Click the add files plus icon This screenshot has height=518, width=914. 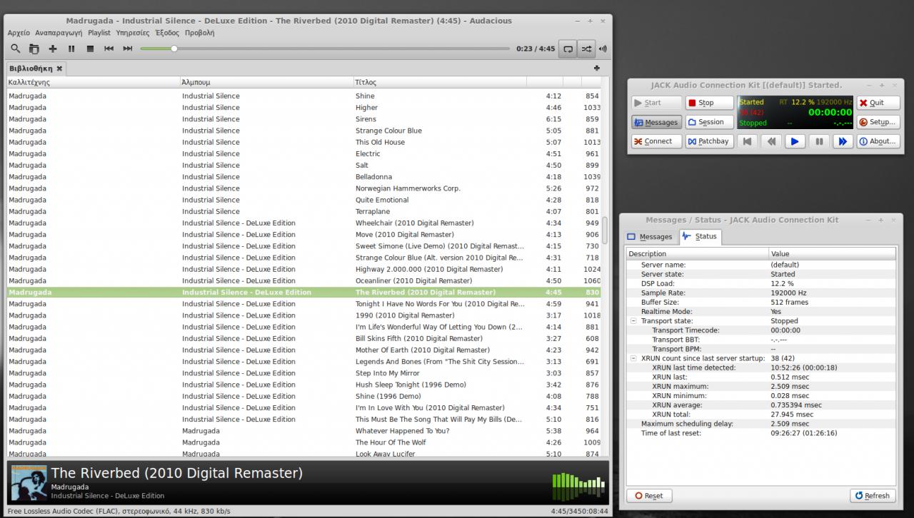53,49
